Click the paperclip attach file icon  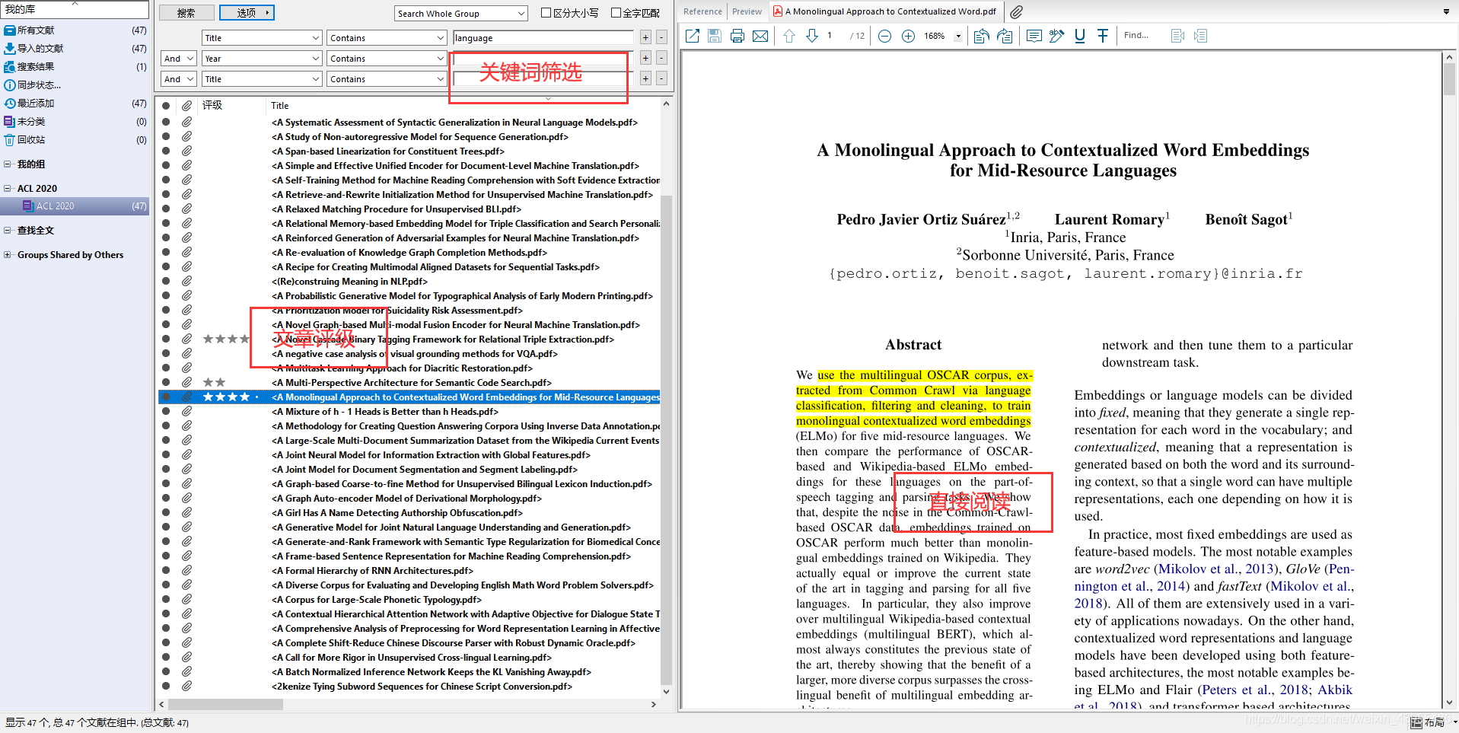[1017, 11]
